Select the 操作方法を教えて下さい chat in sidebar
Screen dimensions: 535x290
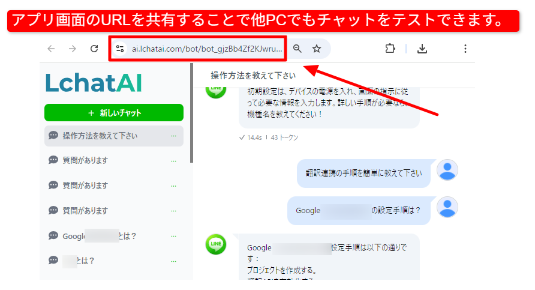100,136
